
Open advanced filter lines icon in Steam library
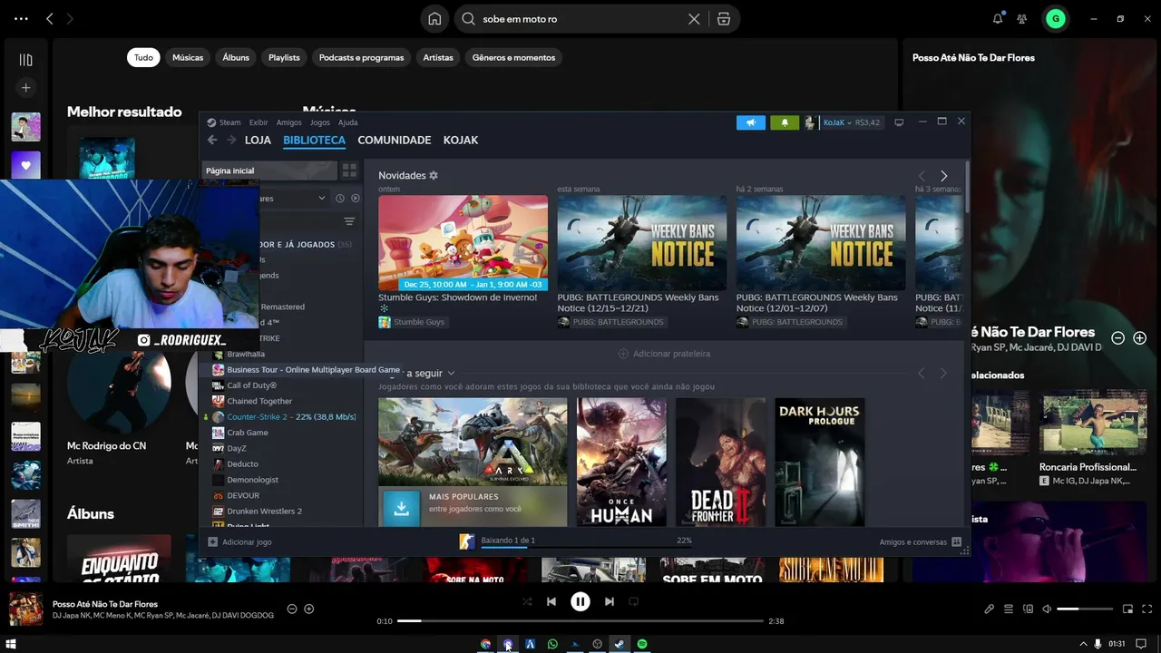[349, 221]
